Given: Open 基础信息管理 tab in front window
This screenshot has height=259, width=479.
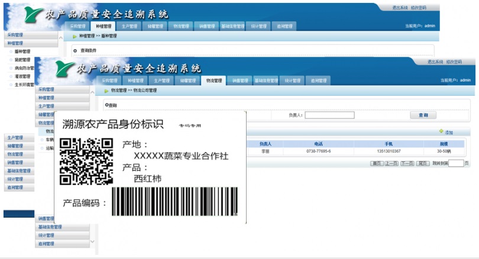Looking at the screenshot, I should point(266,80).
